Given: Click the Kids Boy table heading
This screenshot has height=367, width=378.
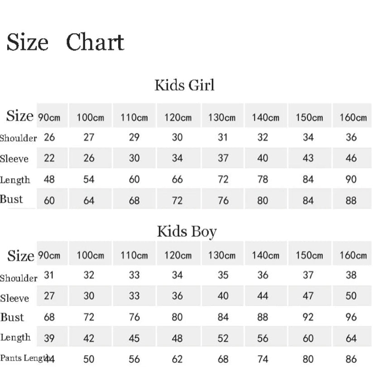Looking at the screenshot, I should [187, 232].
